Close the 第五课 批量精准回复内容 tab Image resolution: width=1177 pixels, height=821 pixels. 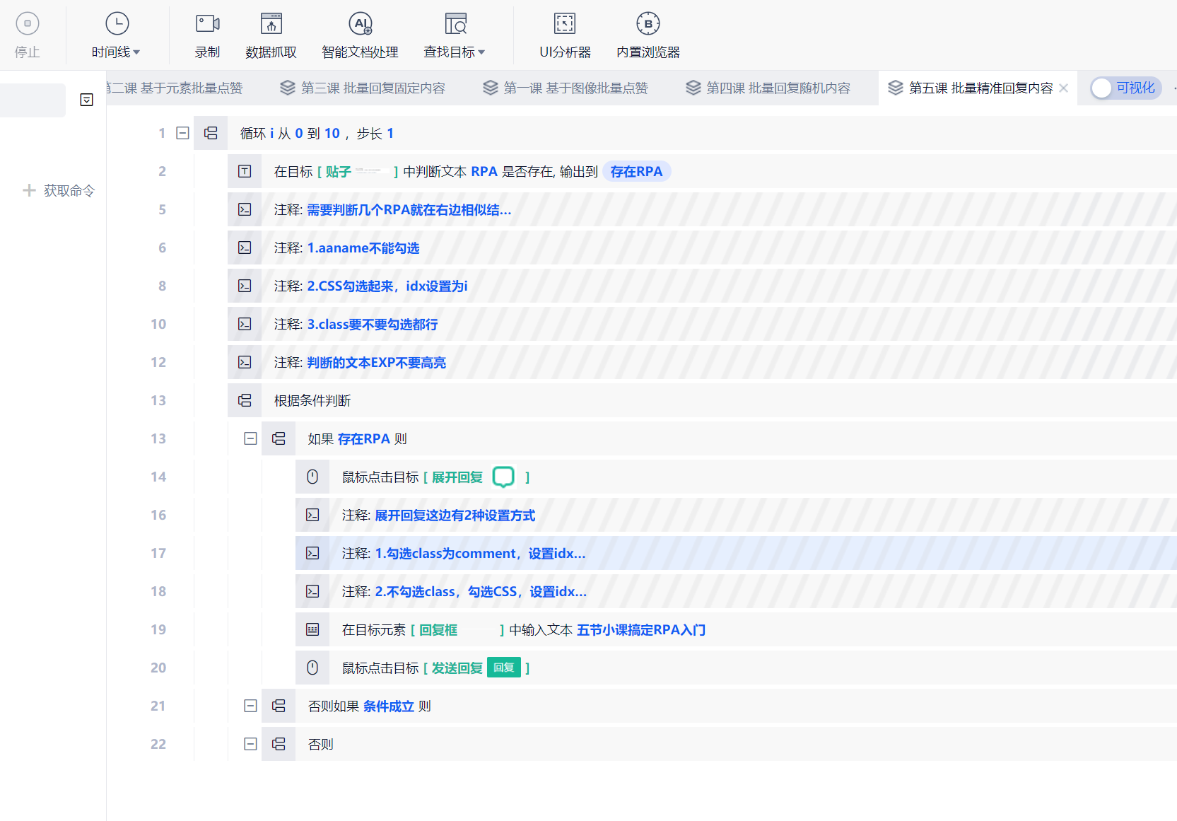[x=1063, y=88]
